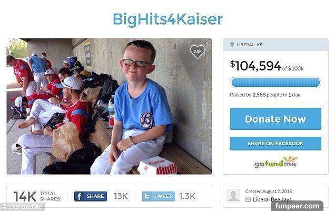Click the heart icon showing 2.8k
Viewport: 334px width, 211px height.
198,52
